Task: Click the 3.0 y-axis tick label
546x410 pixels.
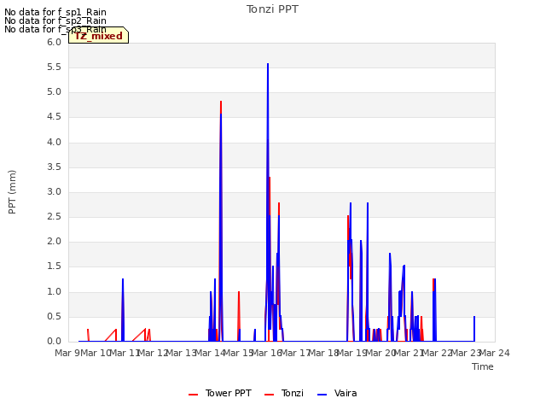Action: pyautogui.click(x=54, y=191)
